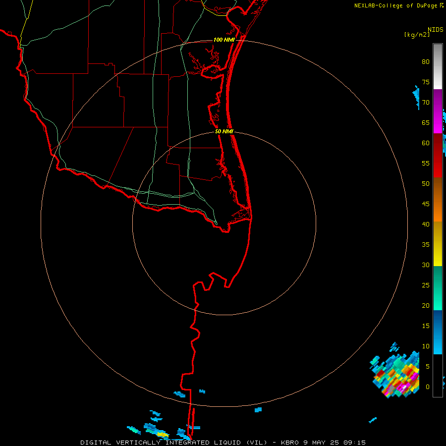This screenshot has height=446, width=446.
Task: Pick the gray-white segment of the color bar
Action: 438,66
